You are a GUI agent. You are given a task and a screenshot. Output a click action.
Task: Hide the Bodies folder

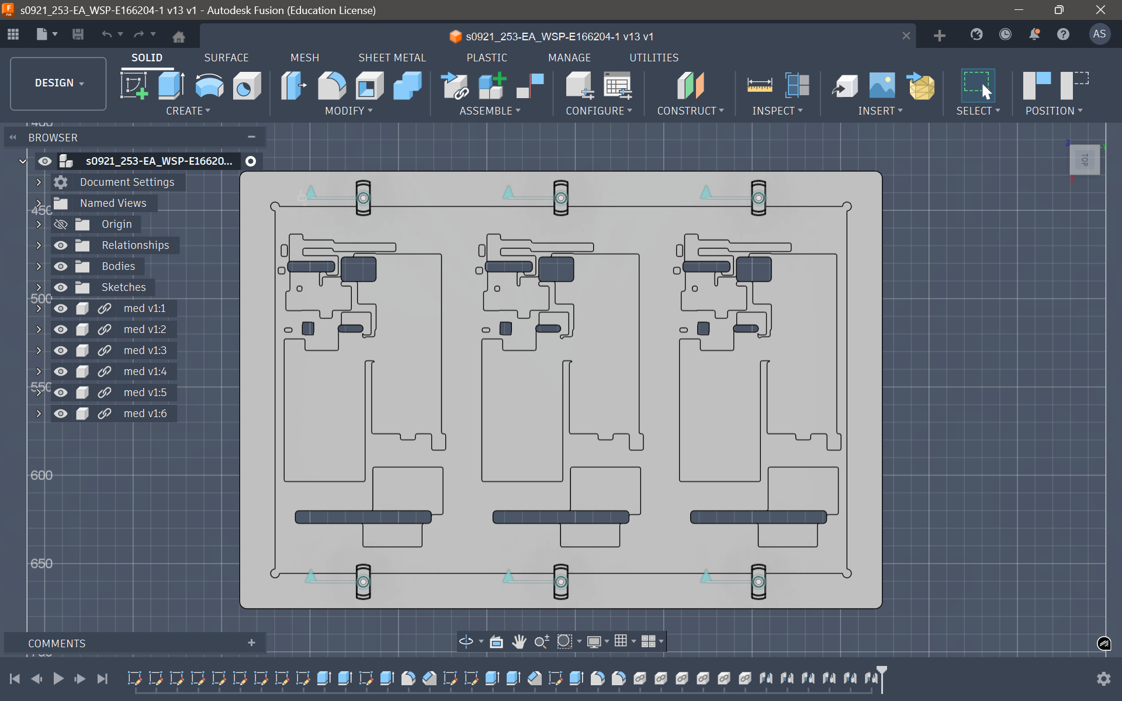tap(61, 266)
